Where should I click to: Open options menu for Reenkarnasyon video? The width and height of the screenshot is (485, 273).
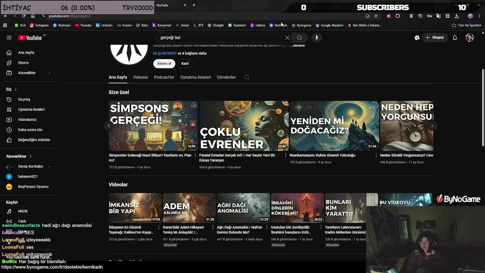point(376,155)
